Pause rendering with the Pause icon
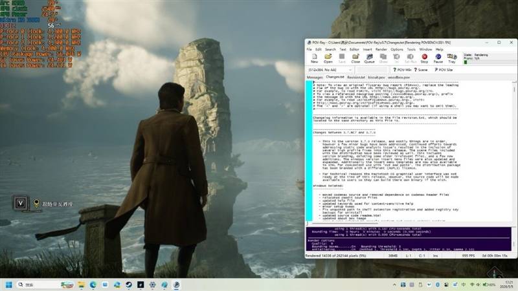The width and height of the screenshot is (518, 291). [438, 58]
